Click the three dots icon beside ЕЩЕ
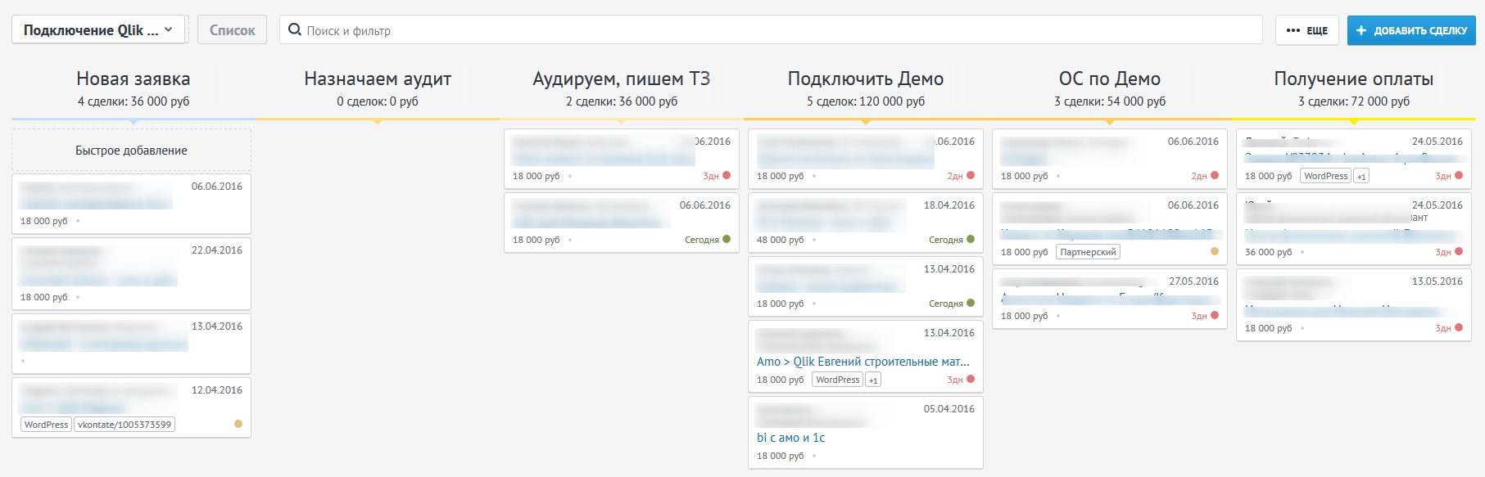 pos(1293,31)
